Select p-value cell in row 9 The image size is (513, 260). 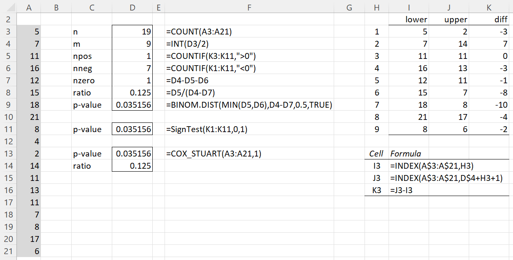[x=132, y=105]
